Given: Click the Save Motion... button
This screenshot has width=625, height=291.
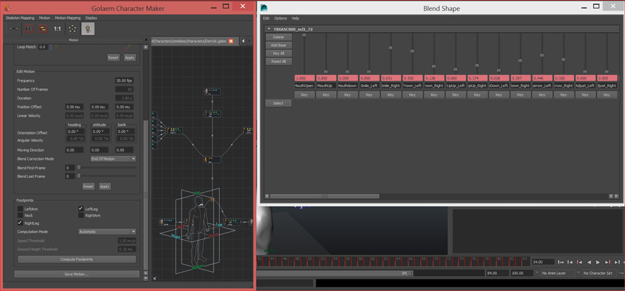Looking at the screenshot, I should click(77, 274).
